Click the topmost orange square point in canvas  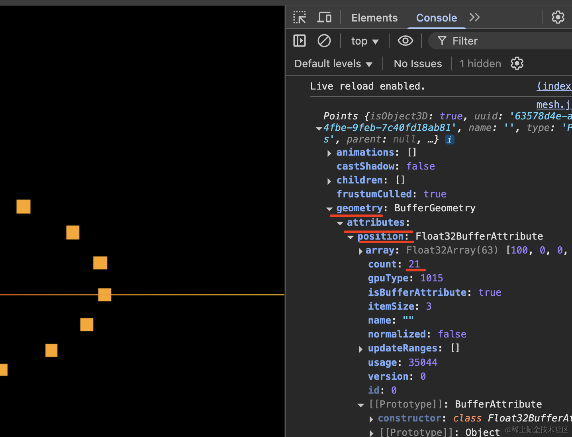24,207
